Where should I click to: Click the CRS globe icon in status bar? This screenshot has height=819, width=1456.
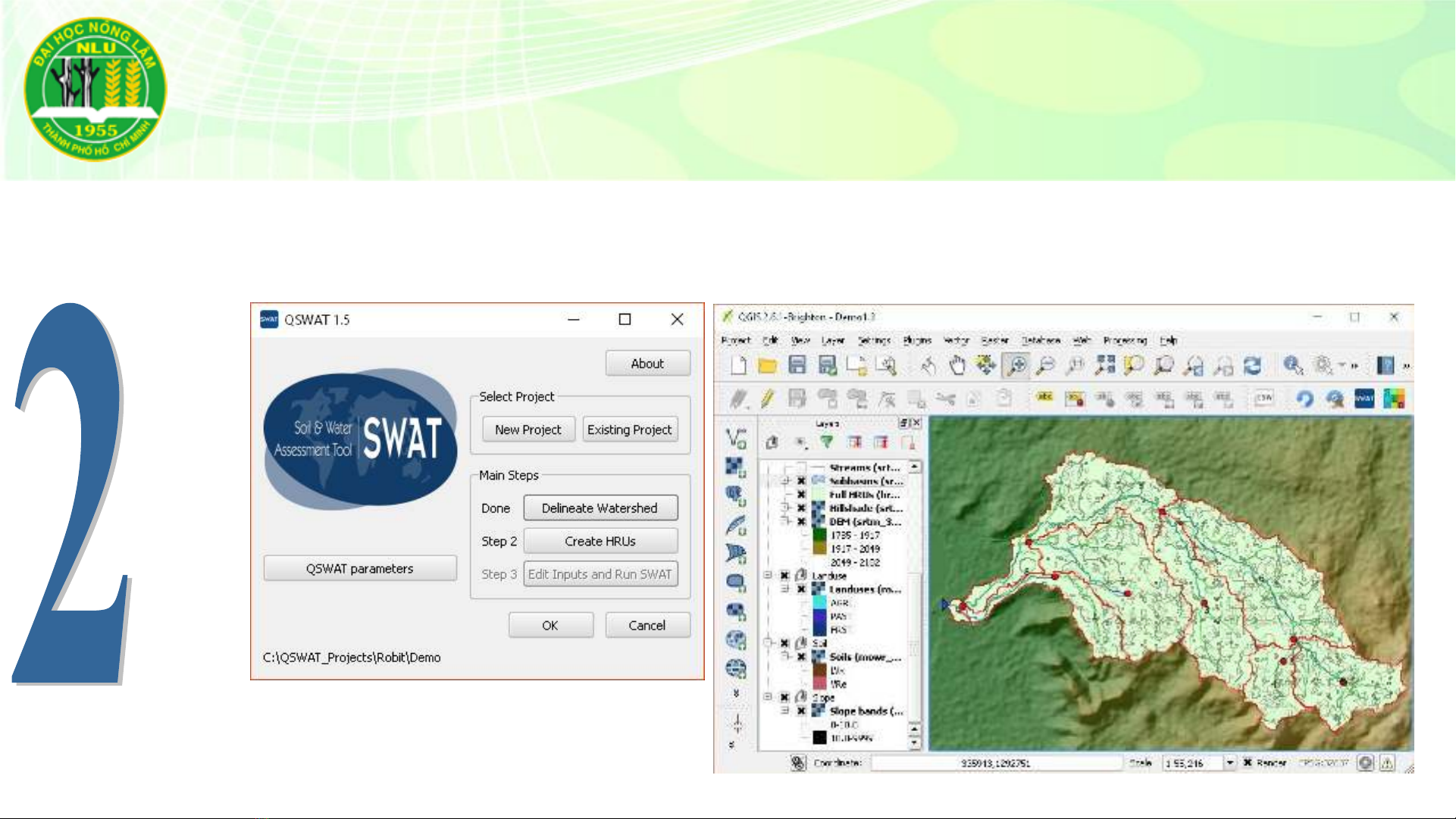[x=1365, y=763]
